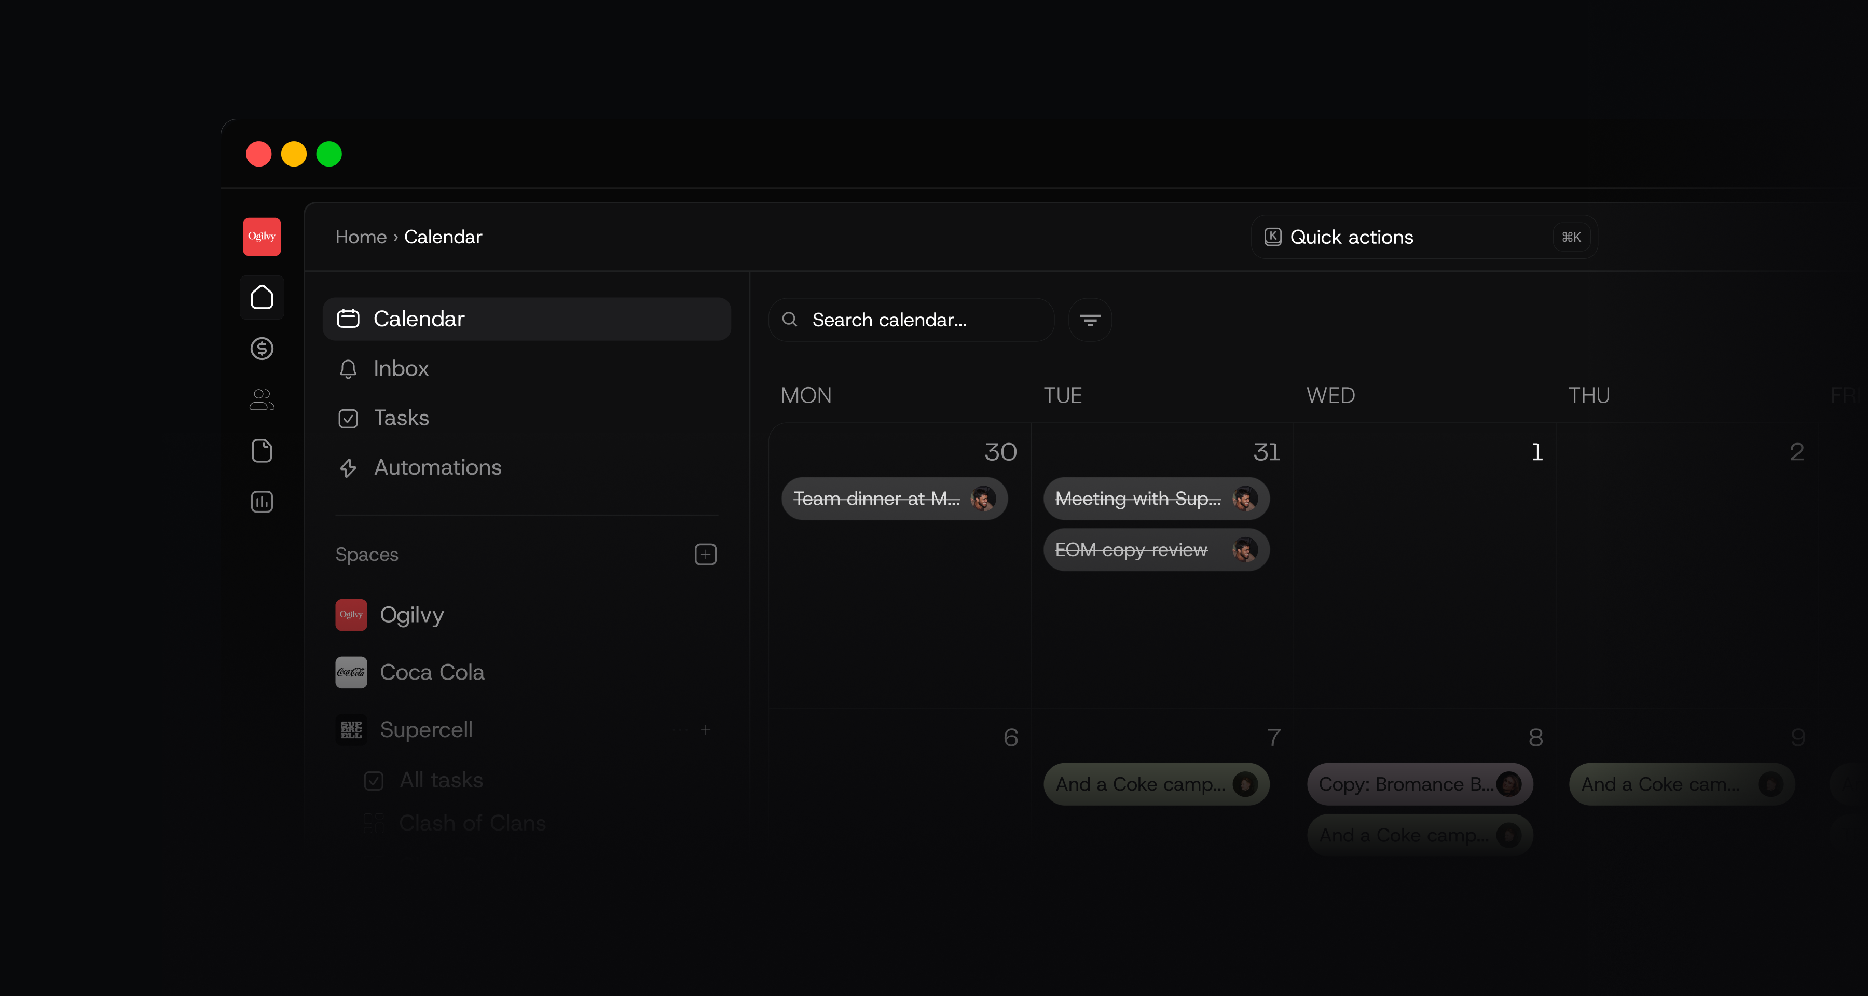This screenshot has height=996, width=1868.
Task: Select the Home icon in left rail
Action: [x=262, y=297]
